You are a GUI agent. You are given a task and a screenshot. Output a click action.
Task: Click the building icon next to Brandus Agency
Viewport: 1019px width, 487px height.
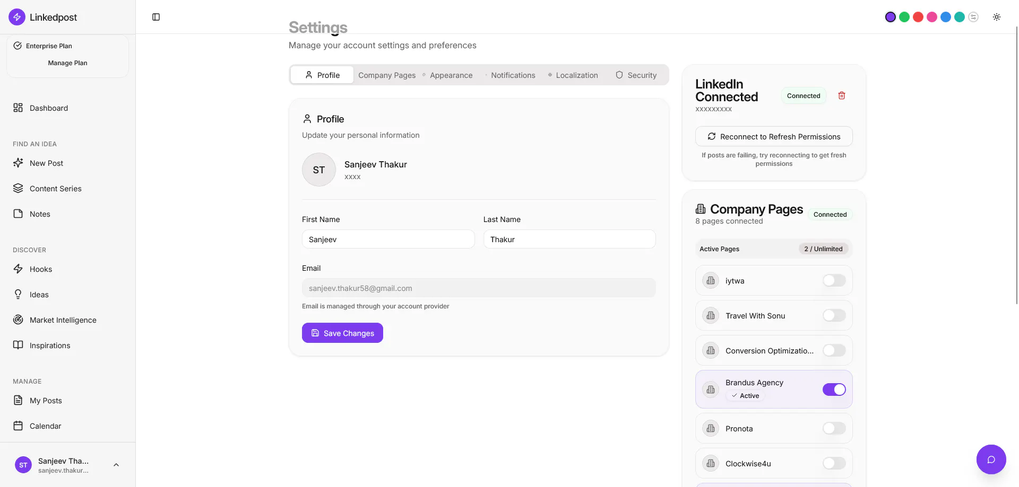711,389
